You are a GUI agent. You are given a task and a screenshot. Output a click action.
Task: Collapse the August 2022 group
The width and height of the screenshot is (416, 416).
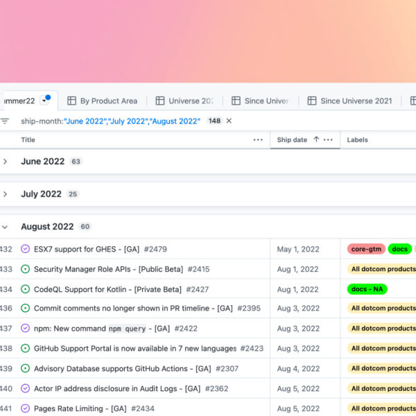(x=5, y=227)
